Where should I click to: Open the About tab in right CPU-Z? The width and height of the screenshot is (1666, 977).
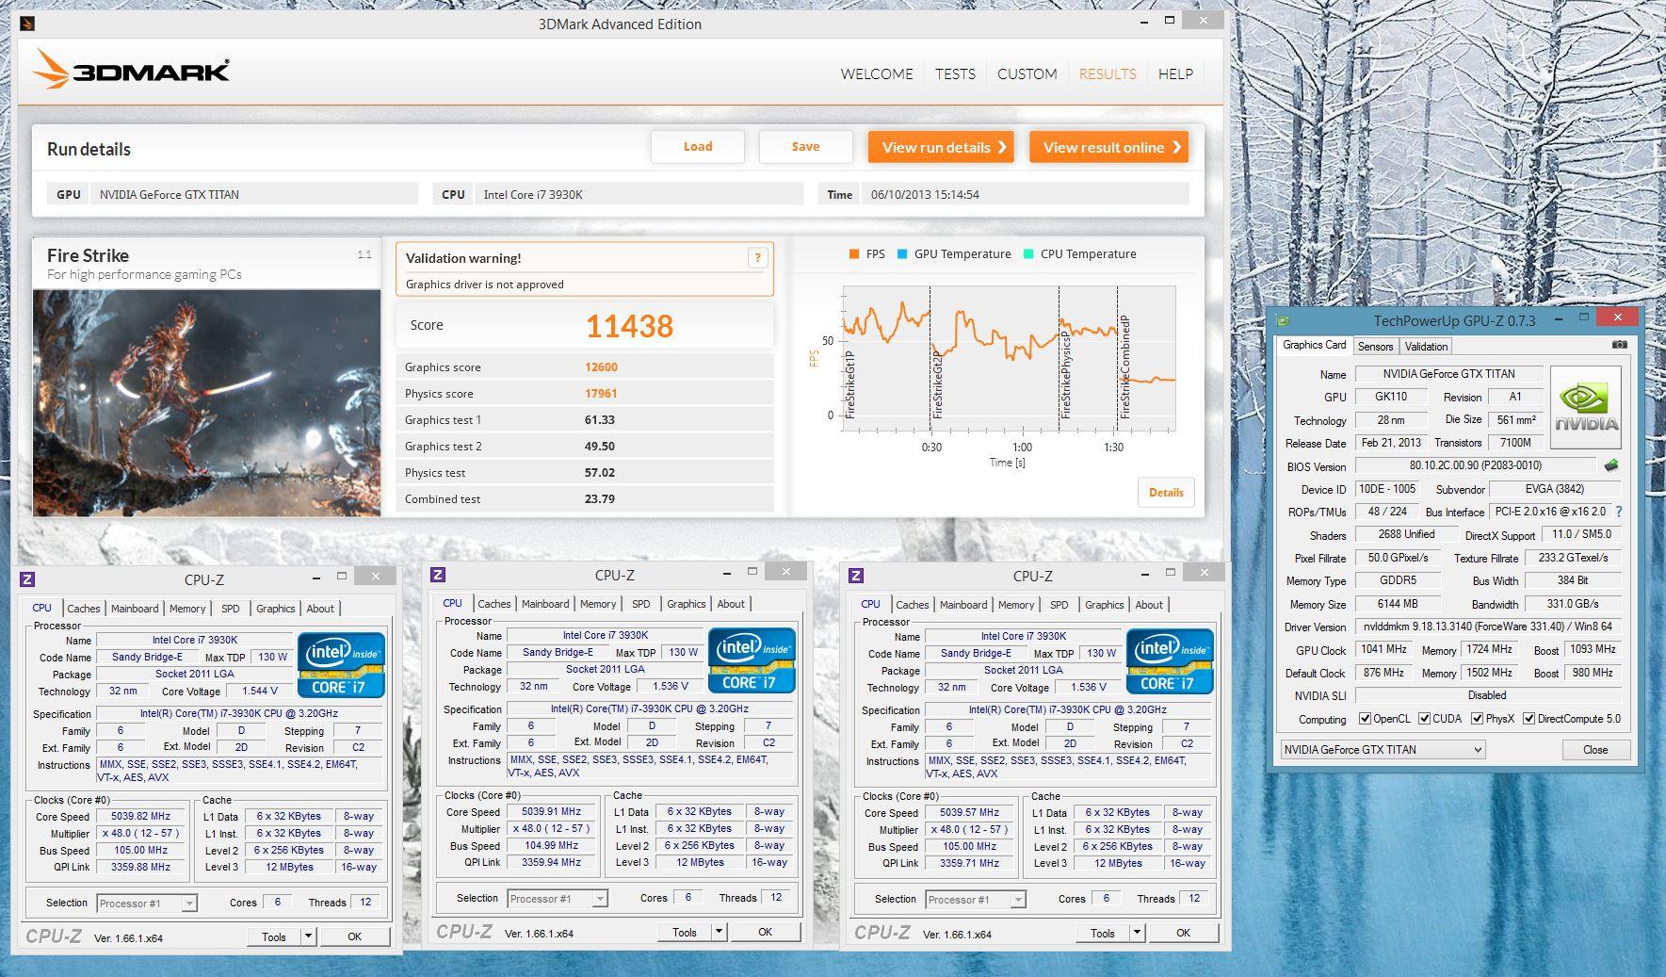pos(1149,605)
